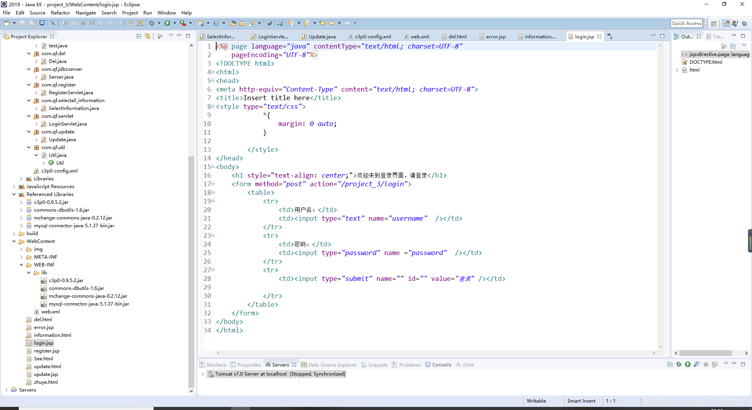Screen dimensions: 752x410
Task: Collapse All in Project Explorer toolbar
Action: (x=139, y=36)
